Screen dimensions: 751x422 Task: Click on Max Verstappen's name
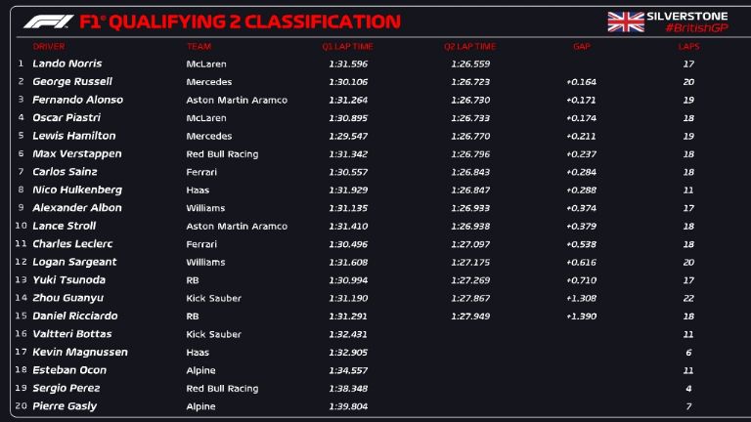coord(74,153)
